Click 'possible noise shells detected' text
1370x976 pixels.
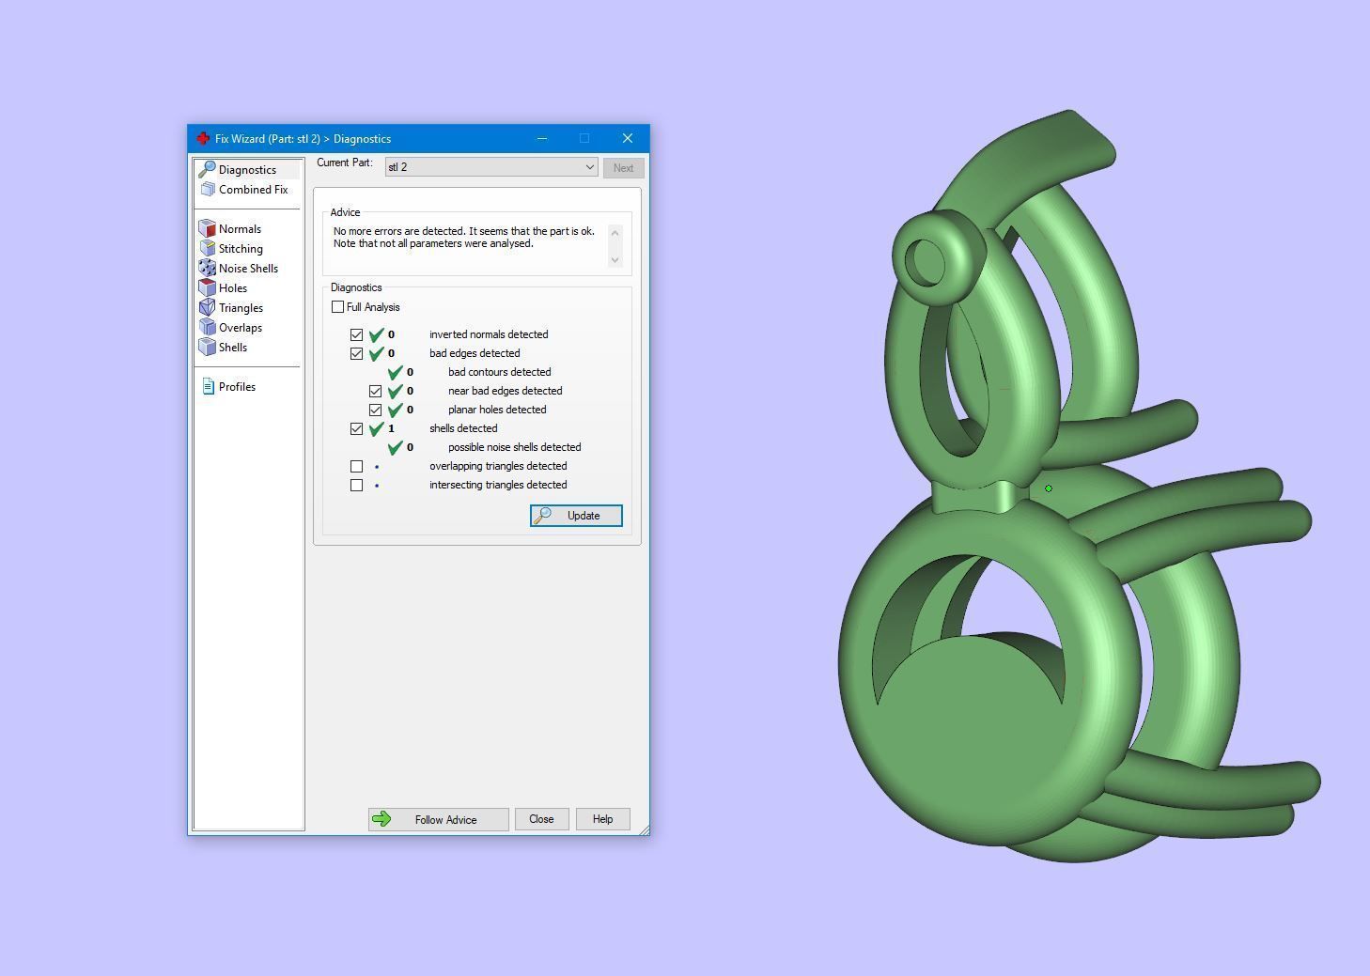(x=515, y=447)
